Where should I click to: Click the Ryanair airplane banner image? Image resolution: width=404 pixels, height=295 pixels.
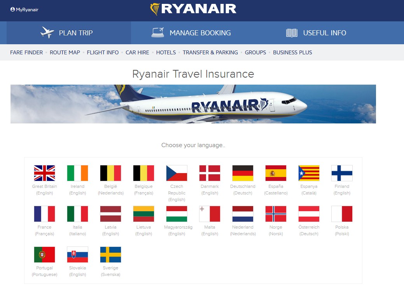point(193,104)
